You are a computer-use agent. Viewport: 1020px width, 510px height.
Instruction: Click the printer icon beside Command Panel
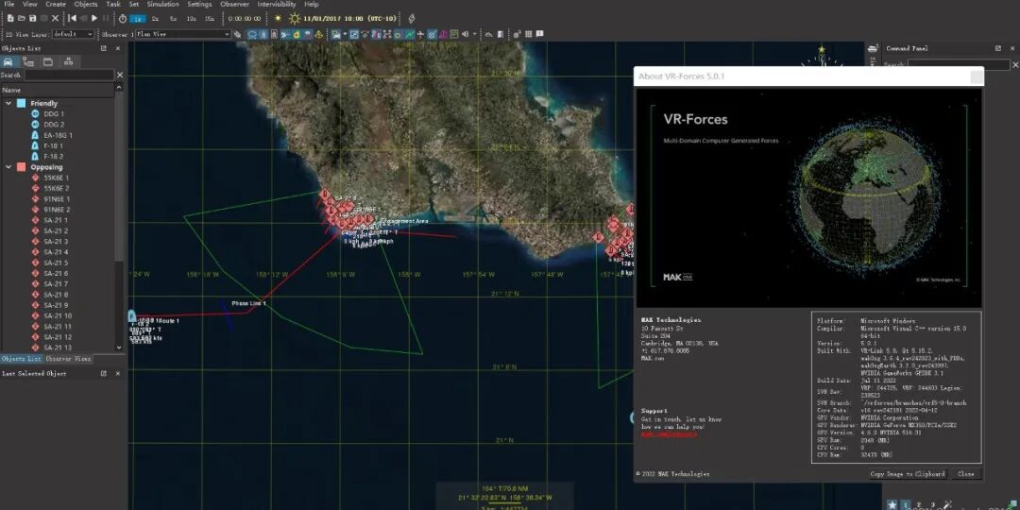click(873, 48)
